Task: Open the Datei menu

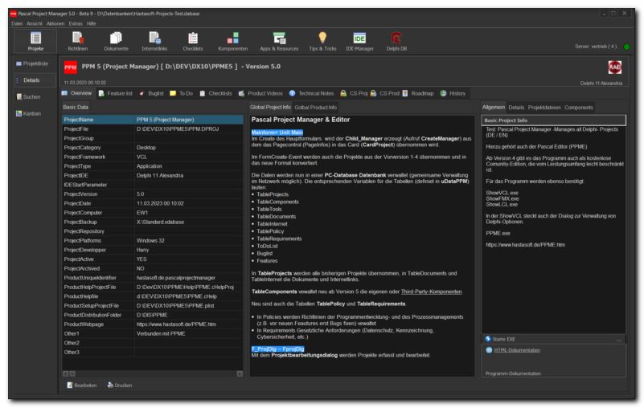Action: click(x=17, y=23)
